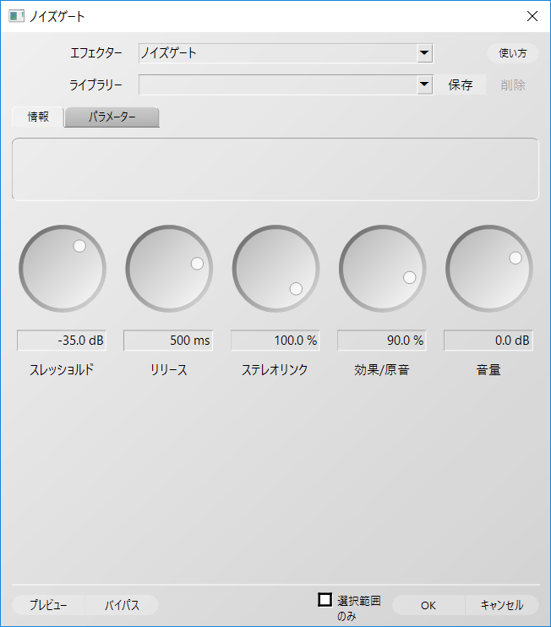Click the 音量 knob
Viewport: 551px width, 627px height.
tap(488, 269)
